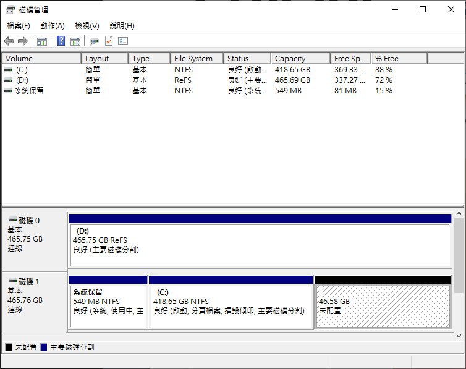
Task: Select the drive icon of the (C:) row
Action: click(x=8, y=70)
